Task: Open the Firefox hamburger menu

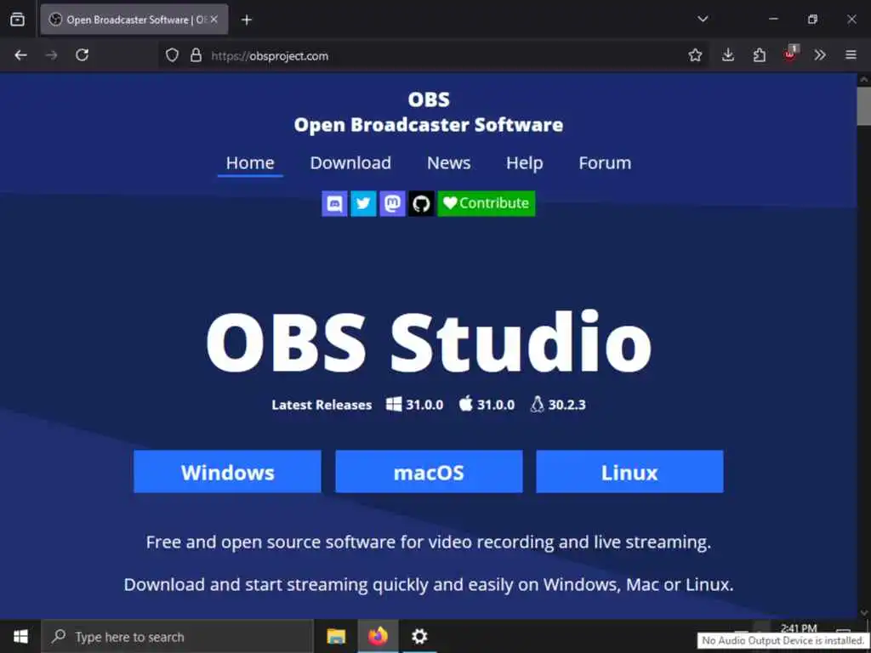Action: point(851,55)
